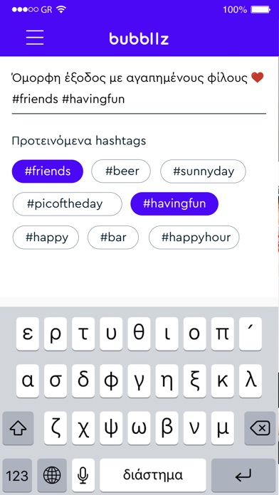Tap the backspace delete key
Image resolution: width=279 pixels, height=495 pixels.
tap(260, 428)
